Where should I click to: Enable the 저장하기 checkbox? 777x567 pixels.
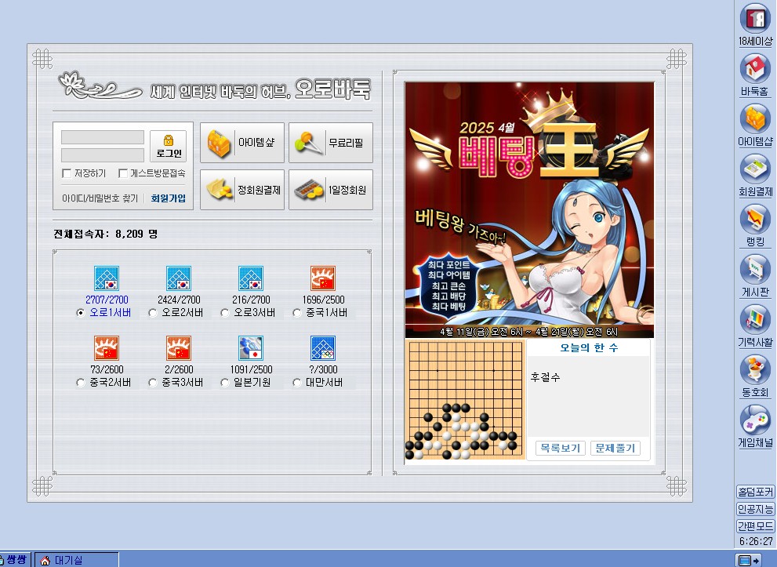pos(67,173)
